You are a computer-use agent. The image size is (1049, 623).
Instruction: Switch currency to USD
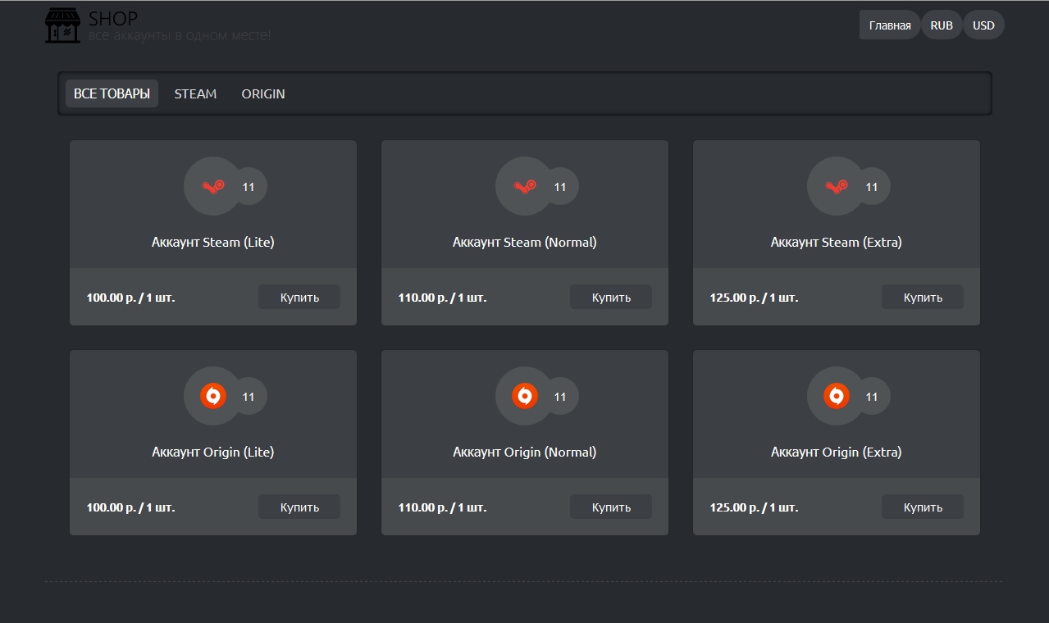coord(983,25)
